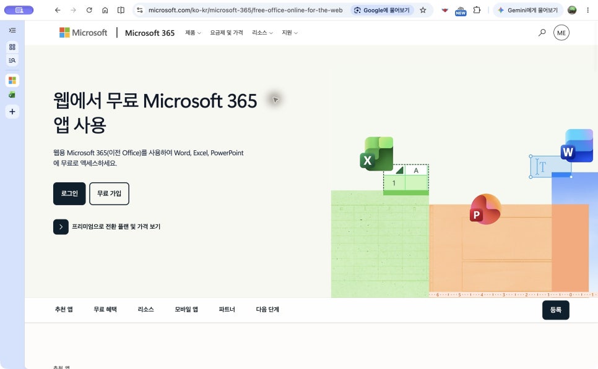The width and height of the screenshot is (598, 369).
Task: Expand the 리소스 dropdown menu
Action: (x=262, y=33)
